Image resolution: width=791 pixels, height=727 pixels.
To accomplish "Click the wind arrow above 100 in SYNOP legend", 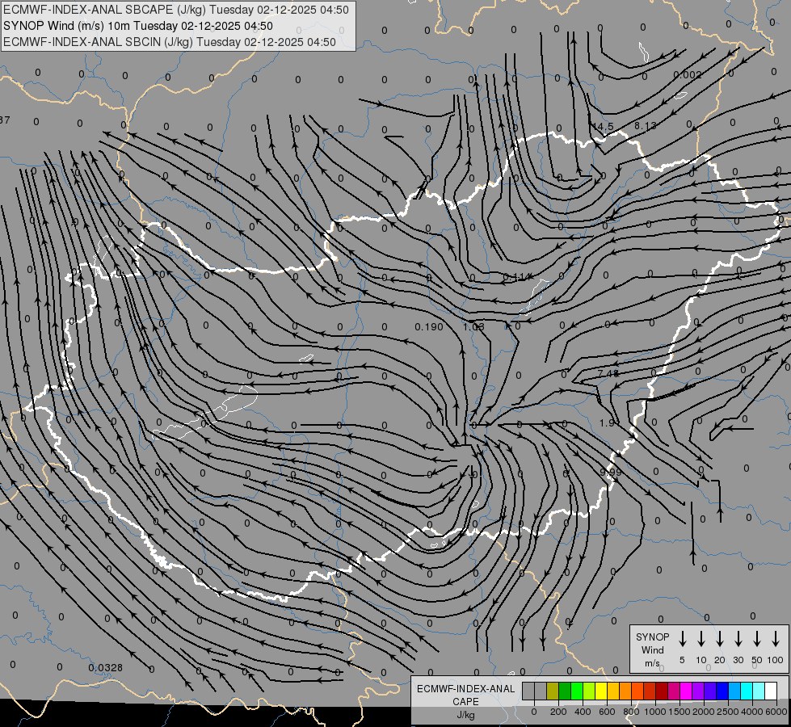I will [776, 639].
